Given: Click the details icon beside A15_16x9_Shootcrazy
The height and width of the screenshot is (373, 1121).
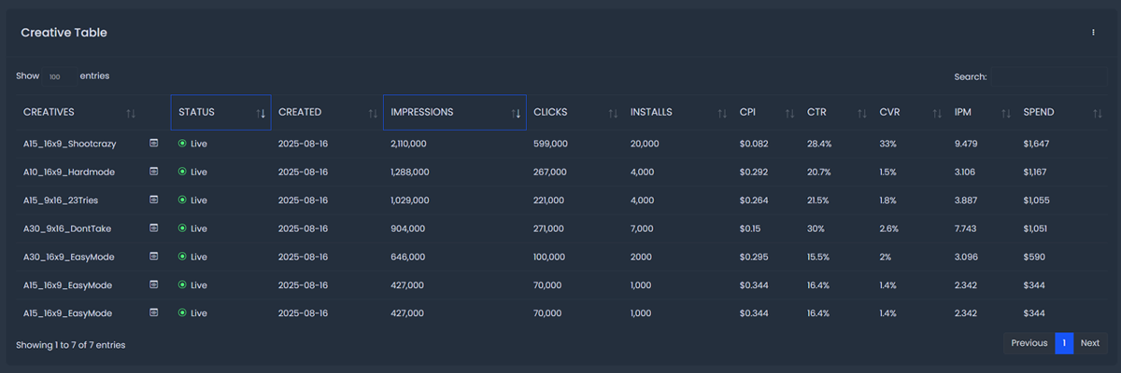Looking at the screenshot, I should tap(153, 144).
